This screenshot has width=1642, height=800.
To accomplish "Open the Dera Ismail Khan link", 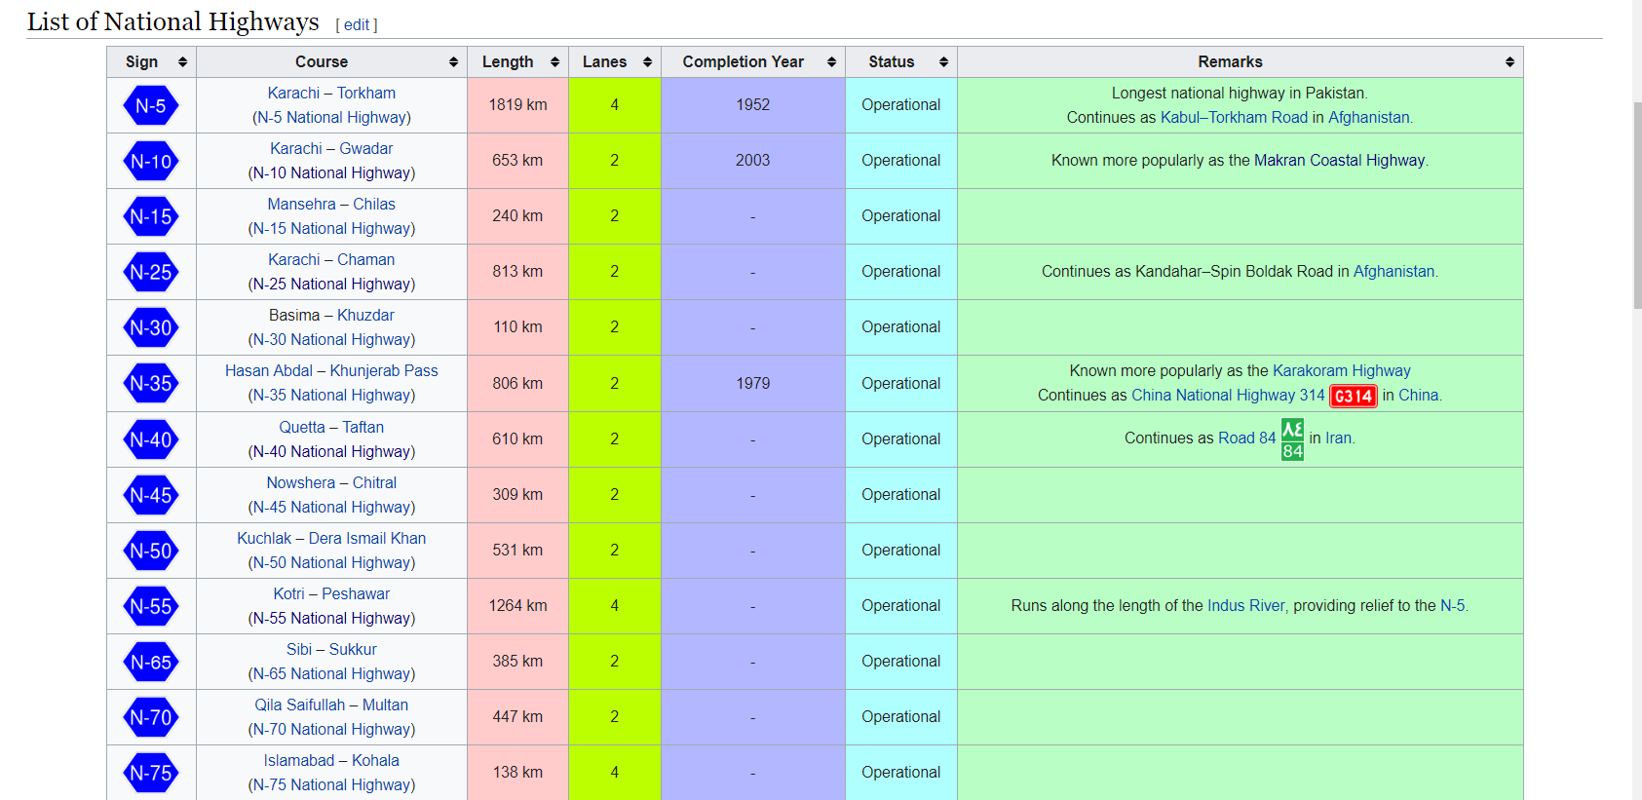I will [367, 538].
